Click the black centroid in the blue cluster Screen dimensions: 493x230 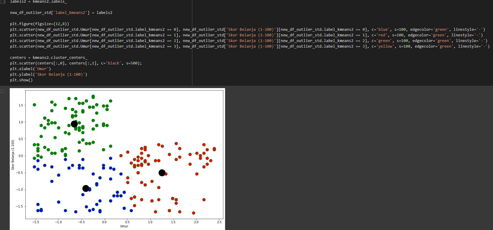click(86, 188)
